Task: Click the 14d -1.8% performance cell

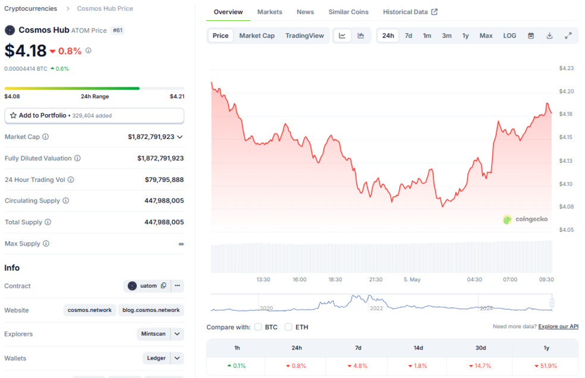Action: point(417,366)
